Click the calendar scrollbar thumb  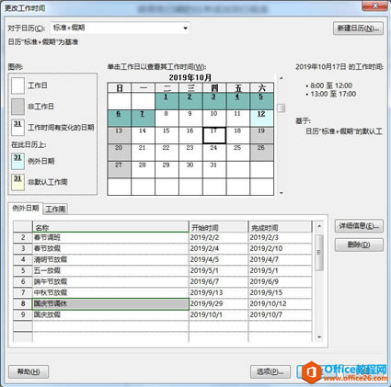point(282,108)
